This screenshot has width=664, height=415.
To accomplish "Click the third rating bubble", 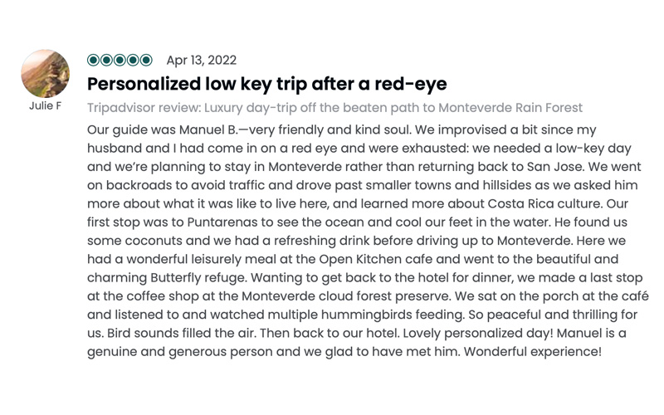I will [x=120, y=60].
